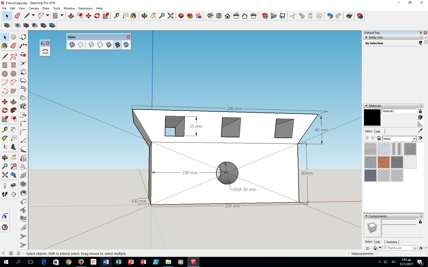Toggle Shaded With Textures style
Viewport: 428px width, 267px height.
117,45
